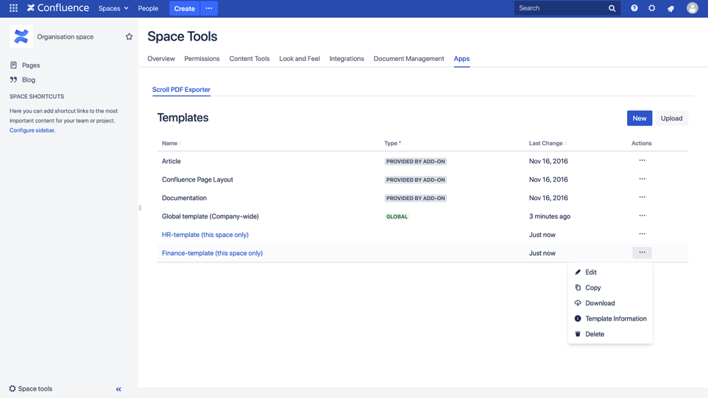This screenshot has height=398, width=708.
Task: Sort templates by Last Change column
Action: (x=546, y=143)
